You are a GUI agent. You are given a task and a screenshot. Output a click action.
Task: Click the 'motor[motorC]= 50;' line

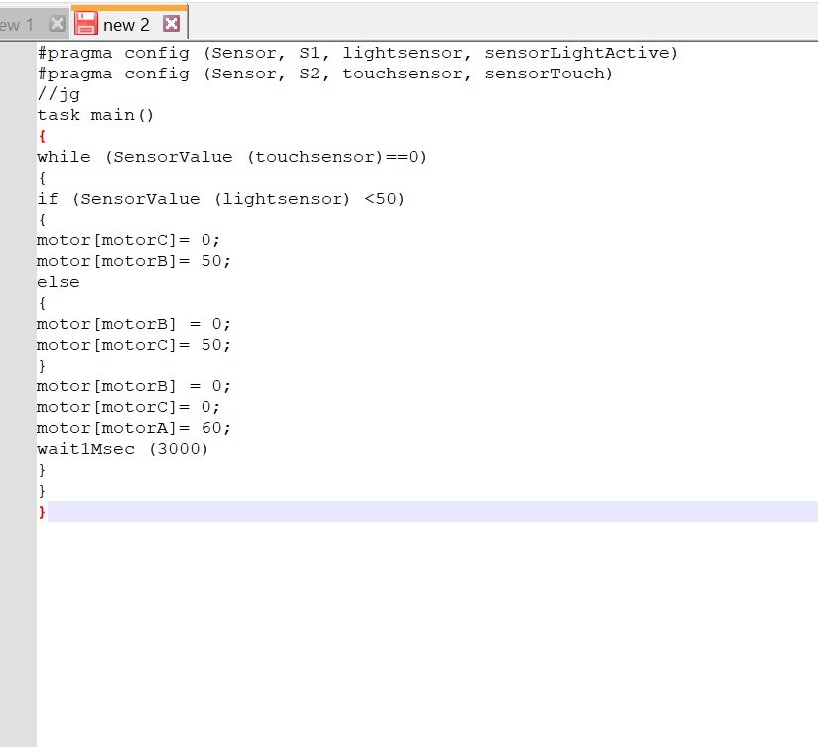(134, 345)
